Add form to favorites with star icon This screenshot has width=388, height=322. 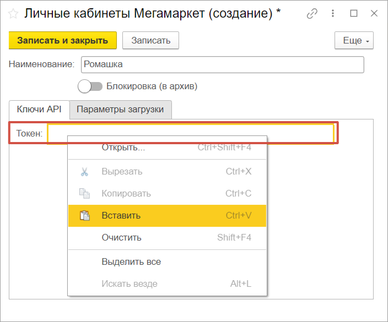click(x=13, y=14)
